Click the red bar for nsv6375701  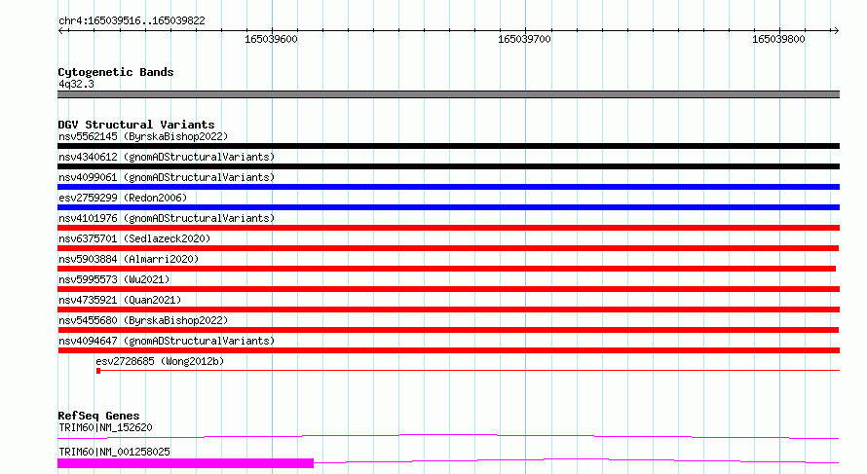[448, 248]
